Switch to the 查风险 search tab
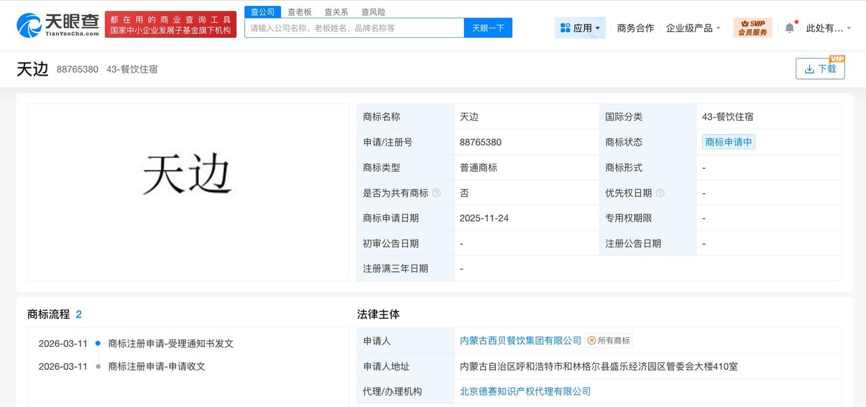The height and width of the screenshot is (407, 866). (372, 11)
